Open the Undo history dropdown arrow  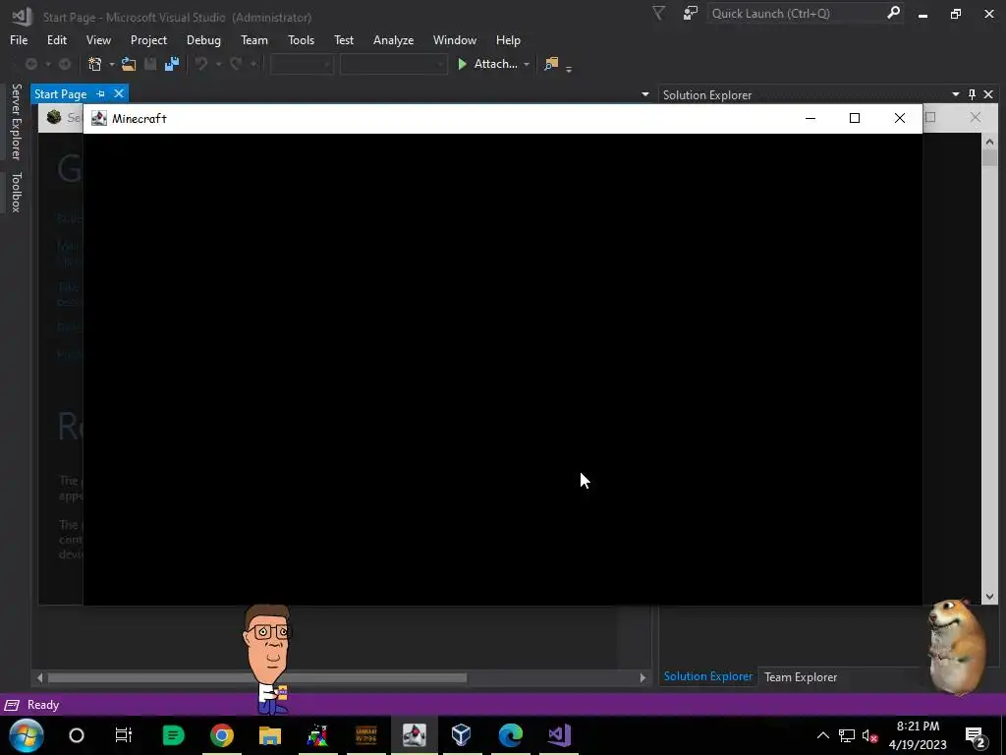click(218, 64)
